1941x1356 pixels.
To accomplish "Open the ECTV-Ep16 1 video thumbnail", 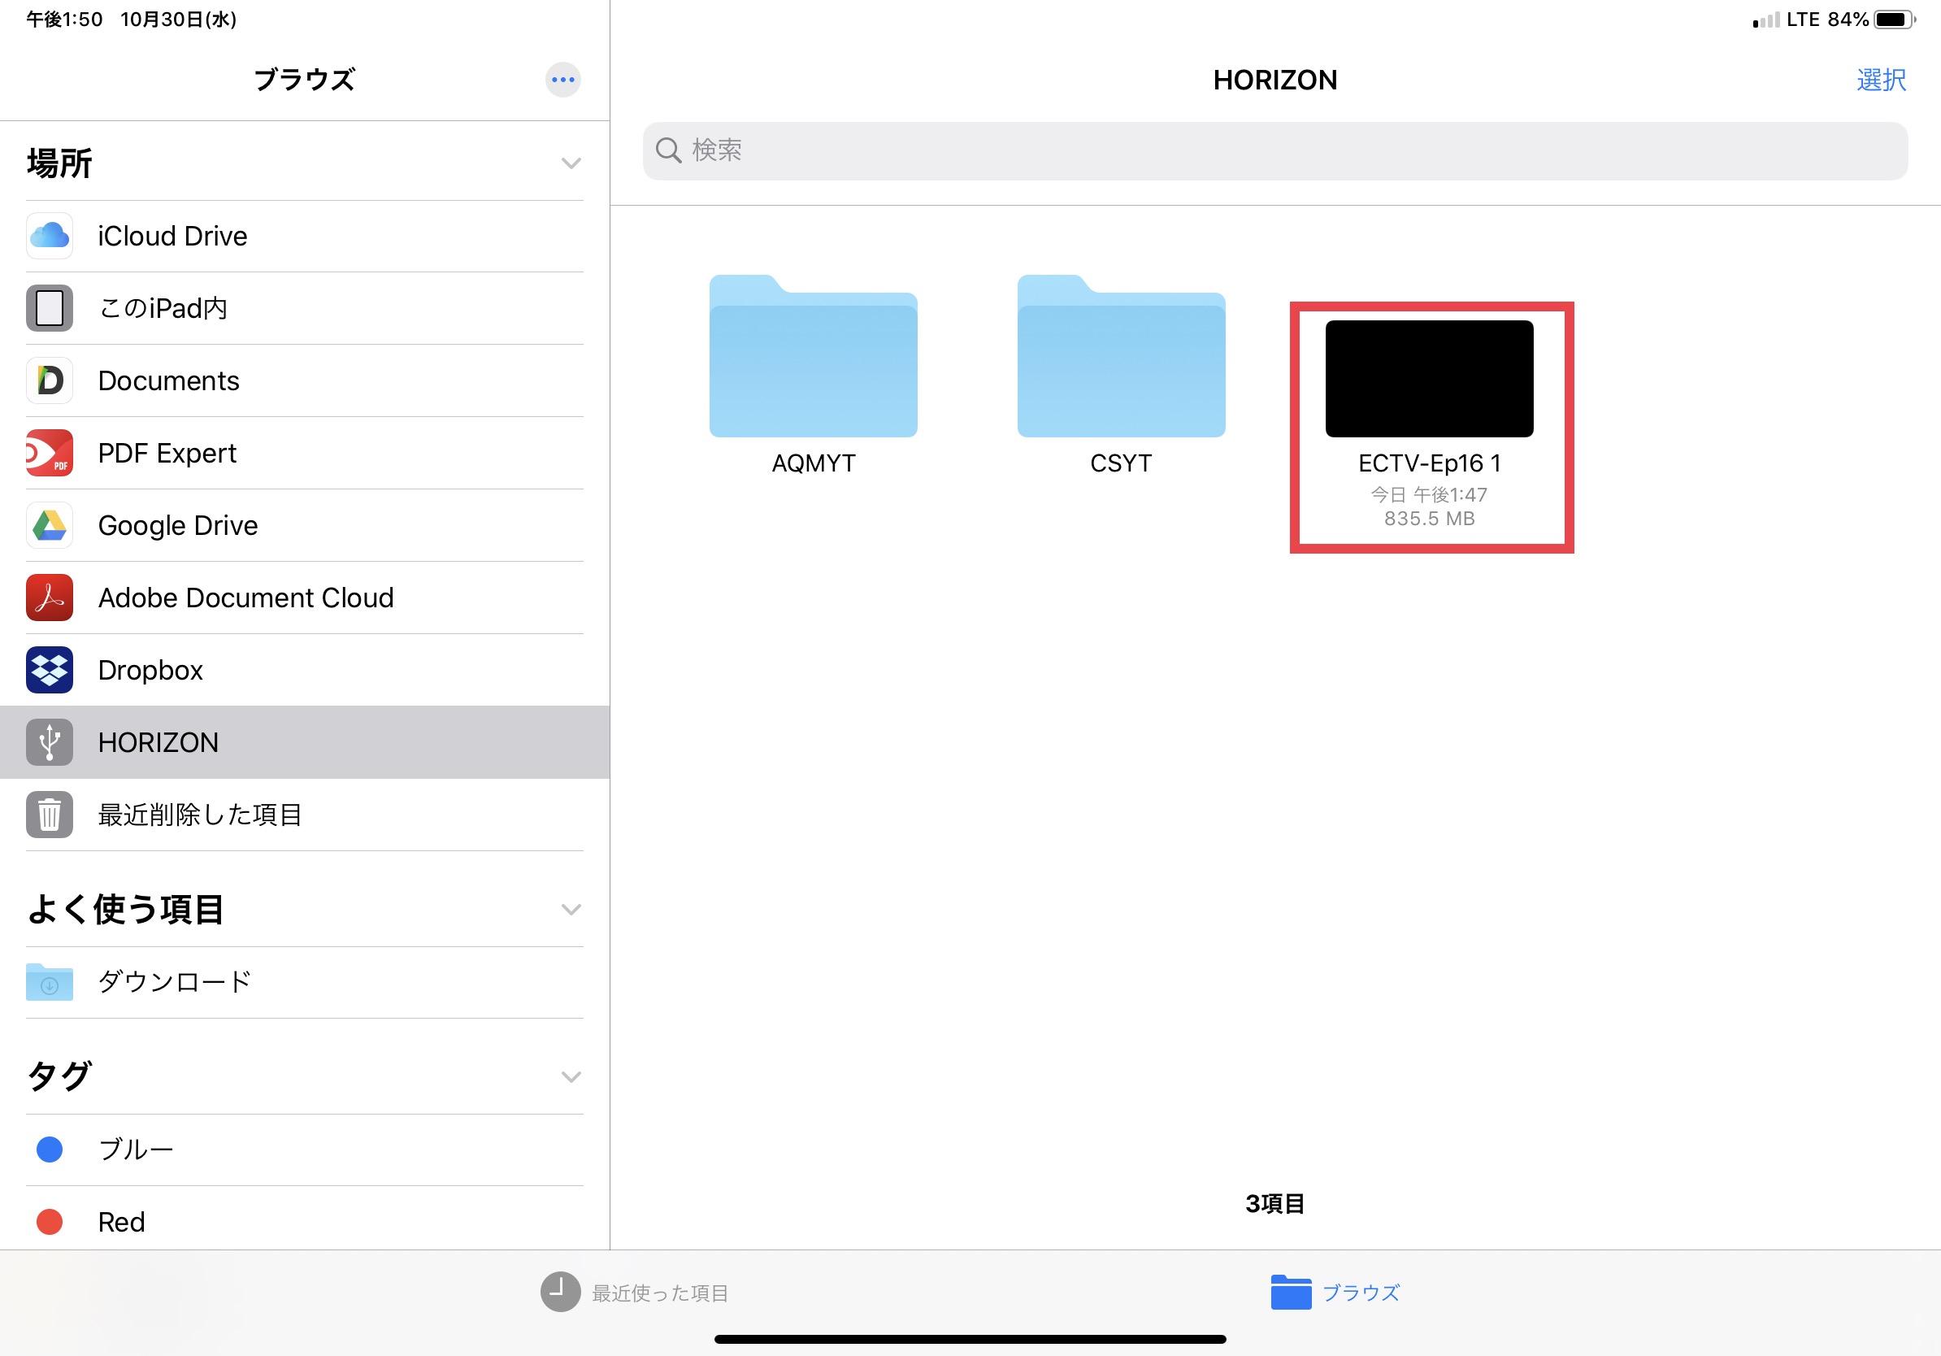I will [x=1429, y=379].
